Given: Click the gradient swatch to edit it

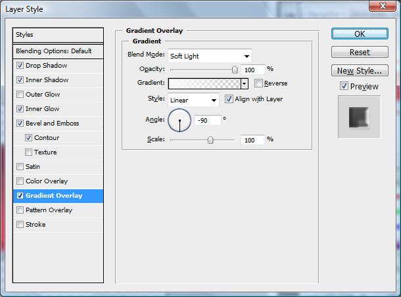Looking at the screenshot, I should point(204,83).
